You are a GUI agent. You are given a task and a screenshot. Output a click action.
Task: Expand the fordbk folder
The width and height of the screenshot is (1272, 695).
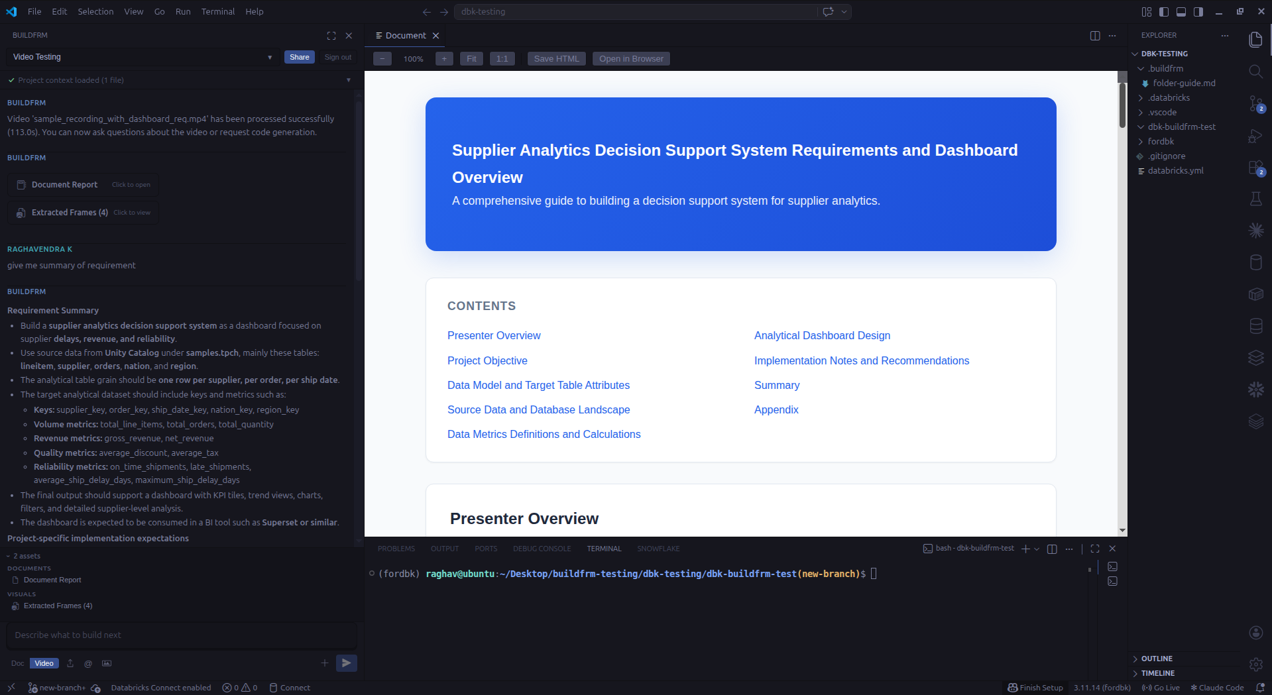[1161, 141]
